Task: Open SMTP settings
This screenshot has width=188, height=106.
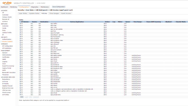Action: click(x=4, y=70)
